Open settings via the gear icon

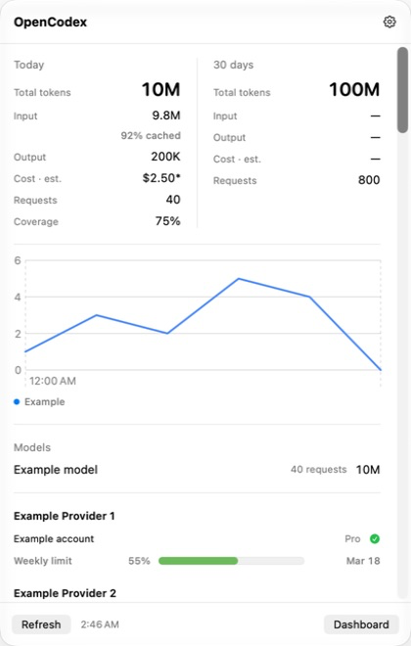[x=389, y=22]
